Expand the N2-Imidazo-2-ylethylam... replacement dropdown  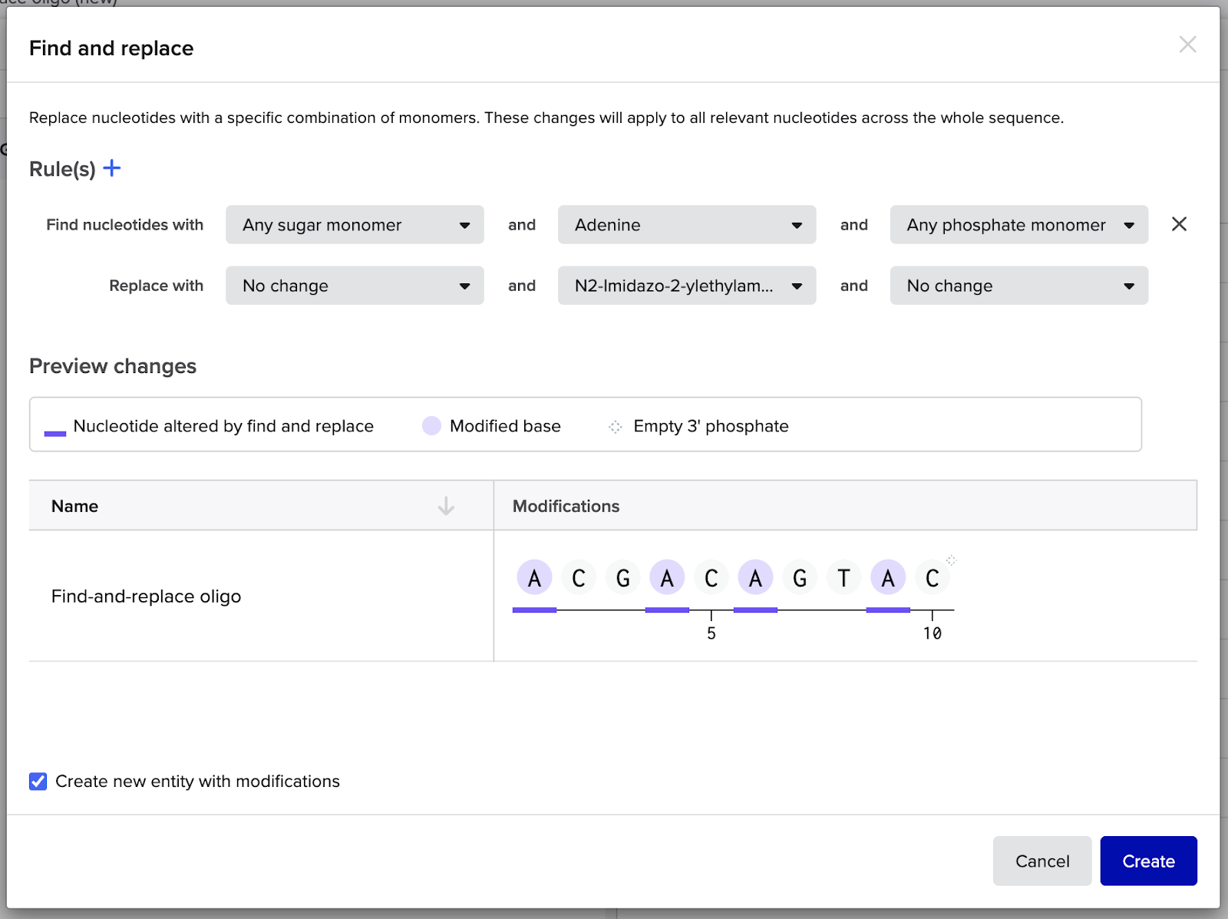687,286
